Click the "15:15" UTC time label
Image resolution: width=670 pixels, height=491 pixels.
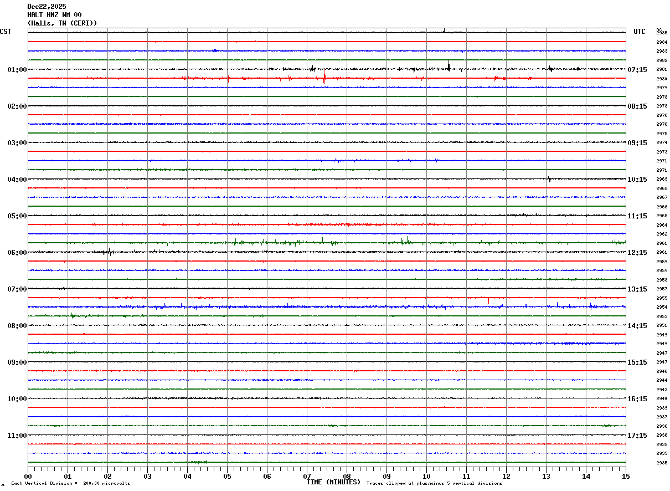(x=637, y=362)
